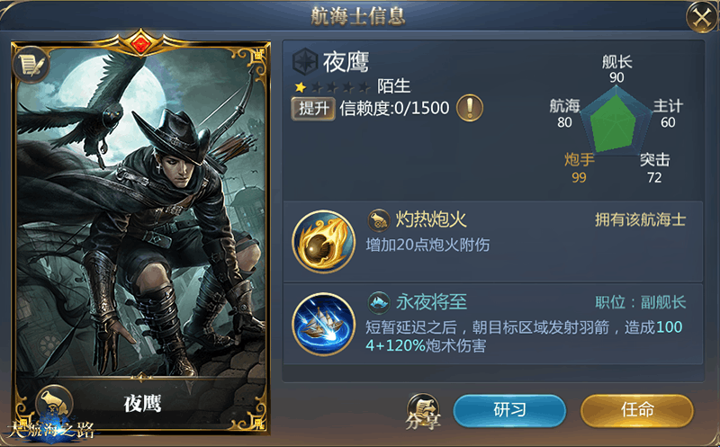Click the small wave icon by 永夜将至
This screenshot has width=720, height=447.
[379, 302]
